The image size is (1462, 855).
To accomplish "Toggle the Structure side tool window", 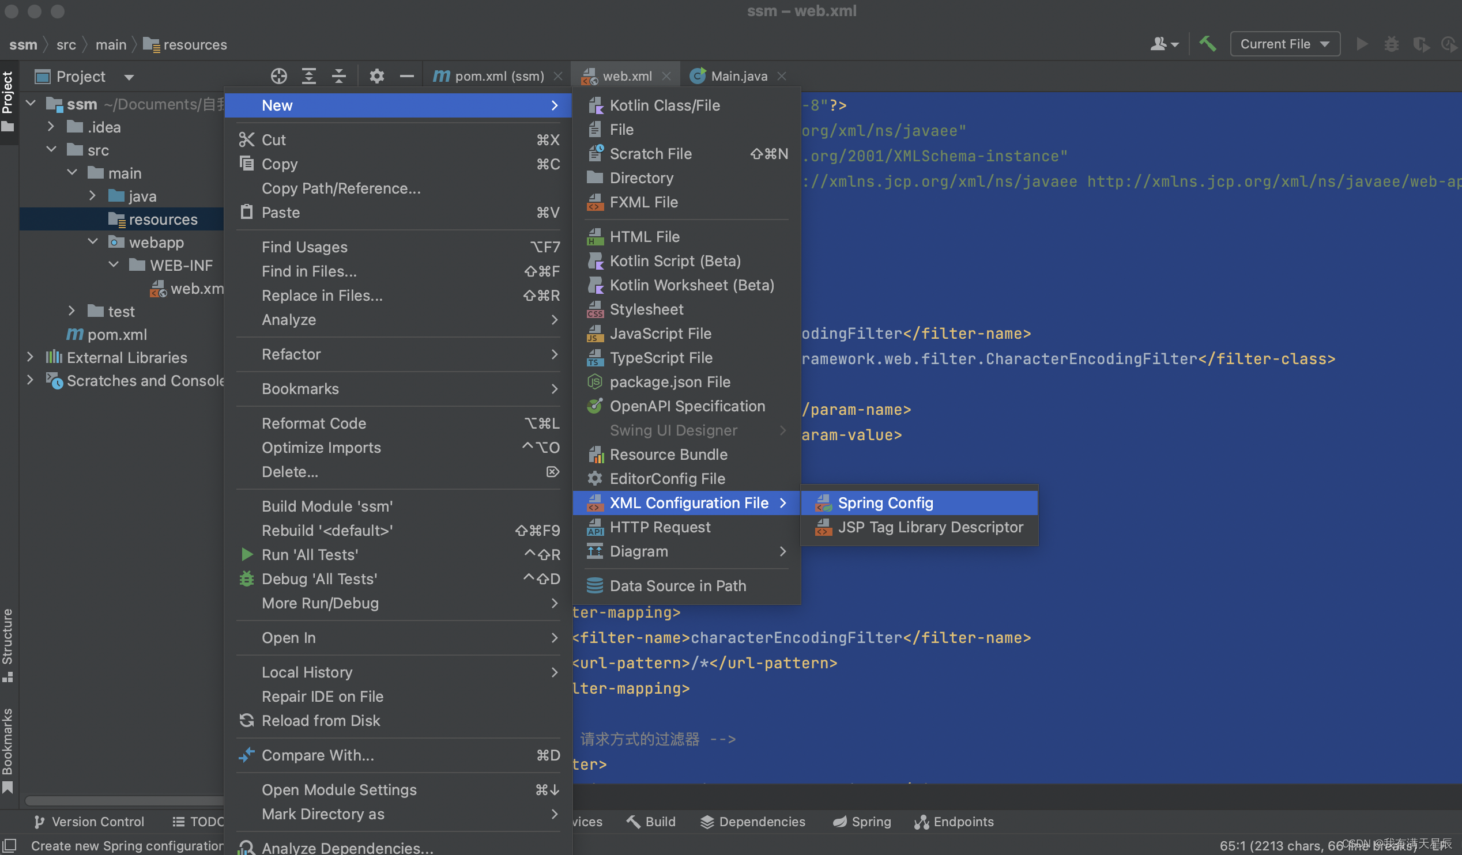I will point(7,645).
